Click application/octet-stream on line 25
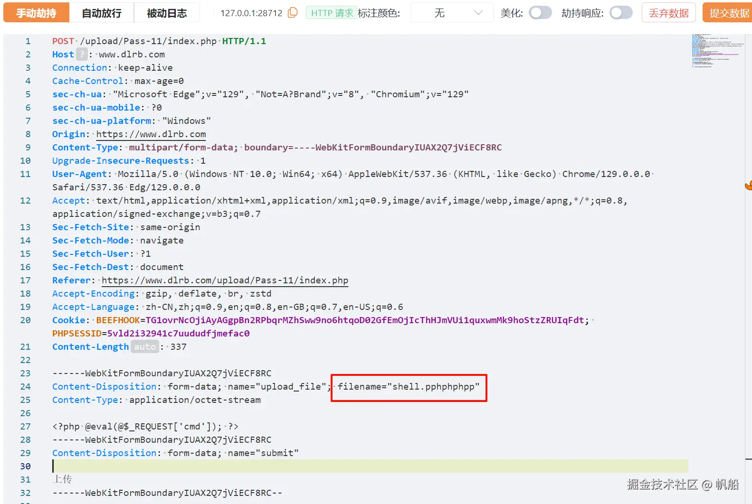The image size is (752, 504). (195, 400)
